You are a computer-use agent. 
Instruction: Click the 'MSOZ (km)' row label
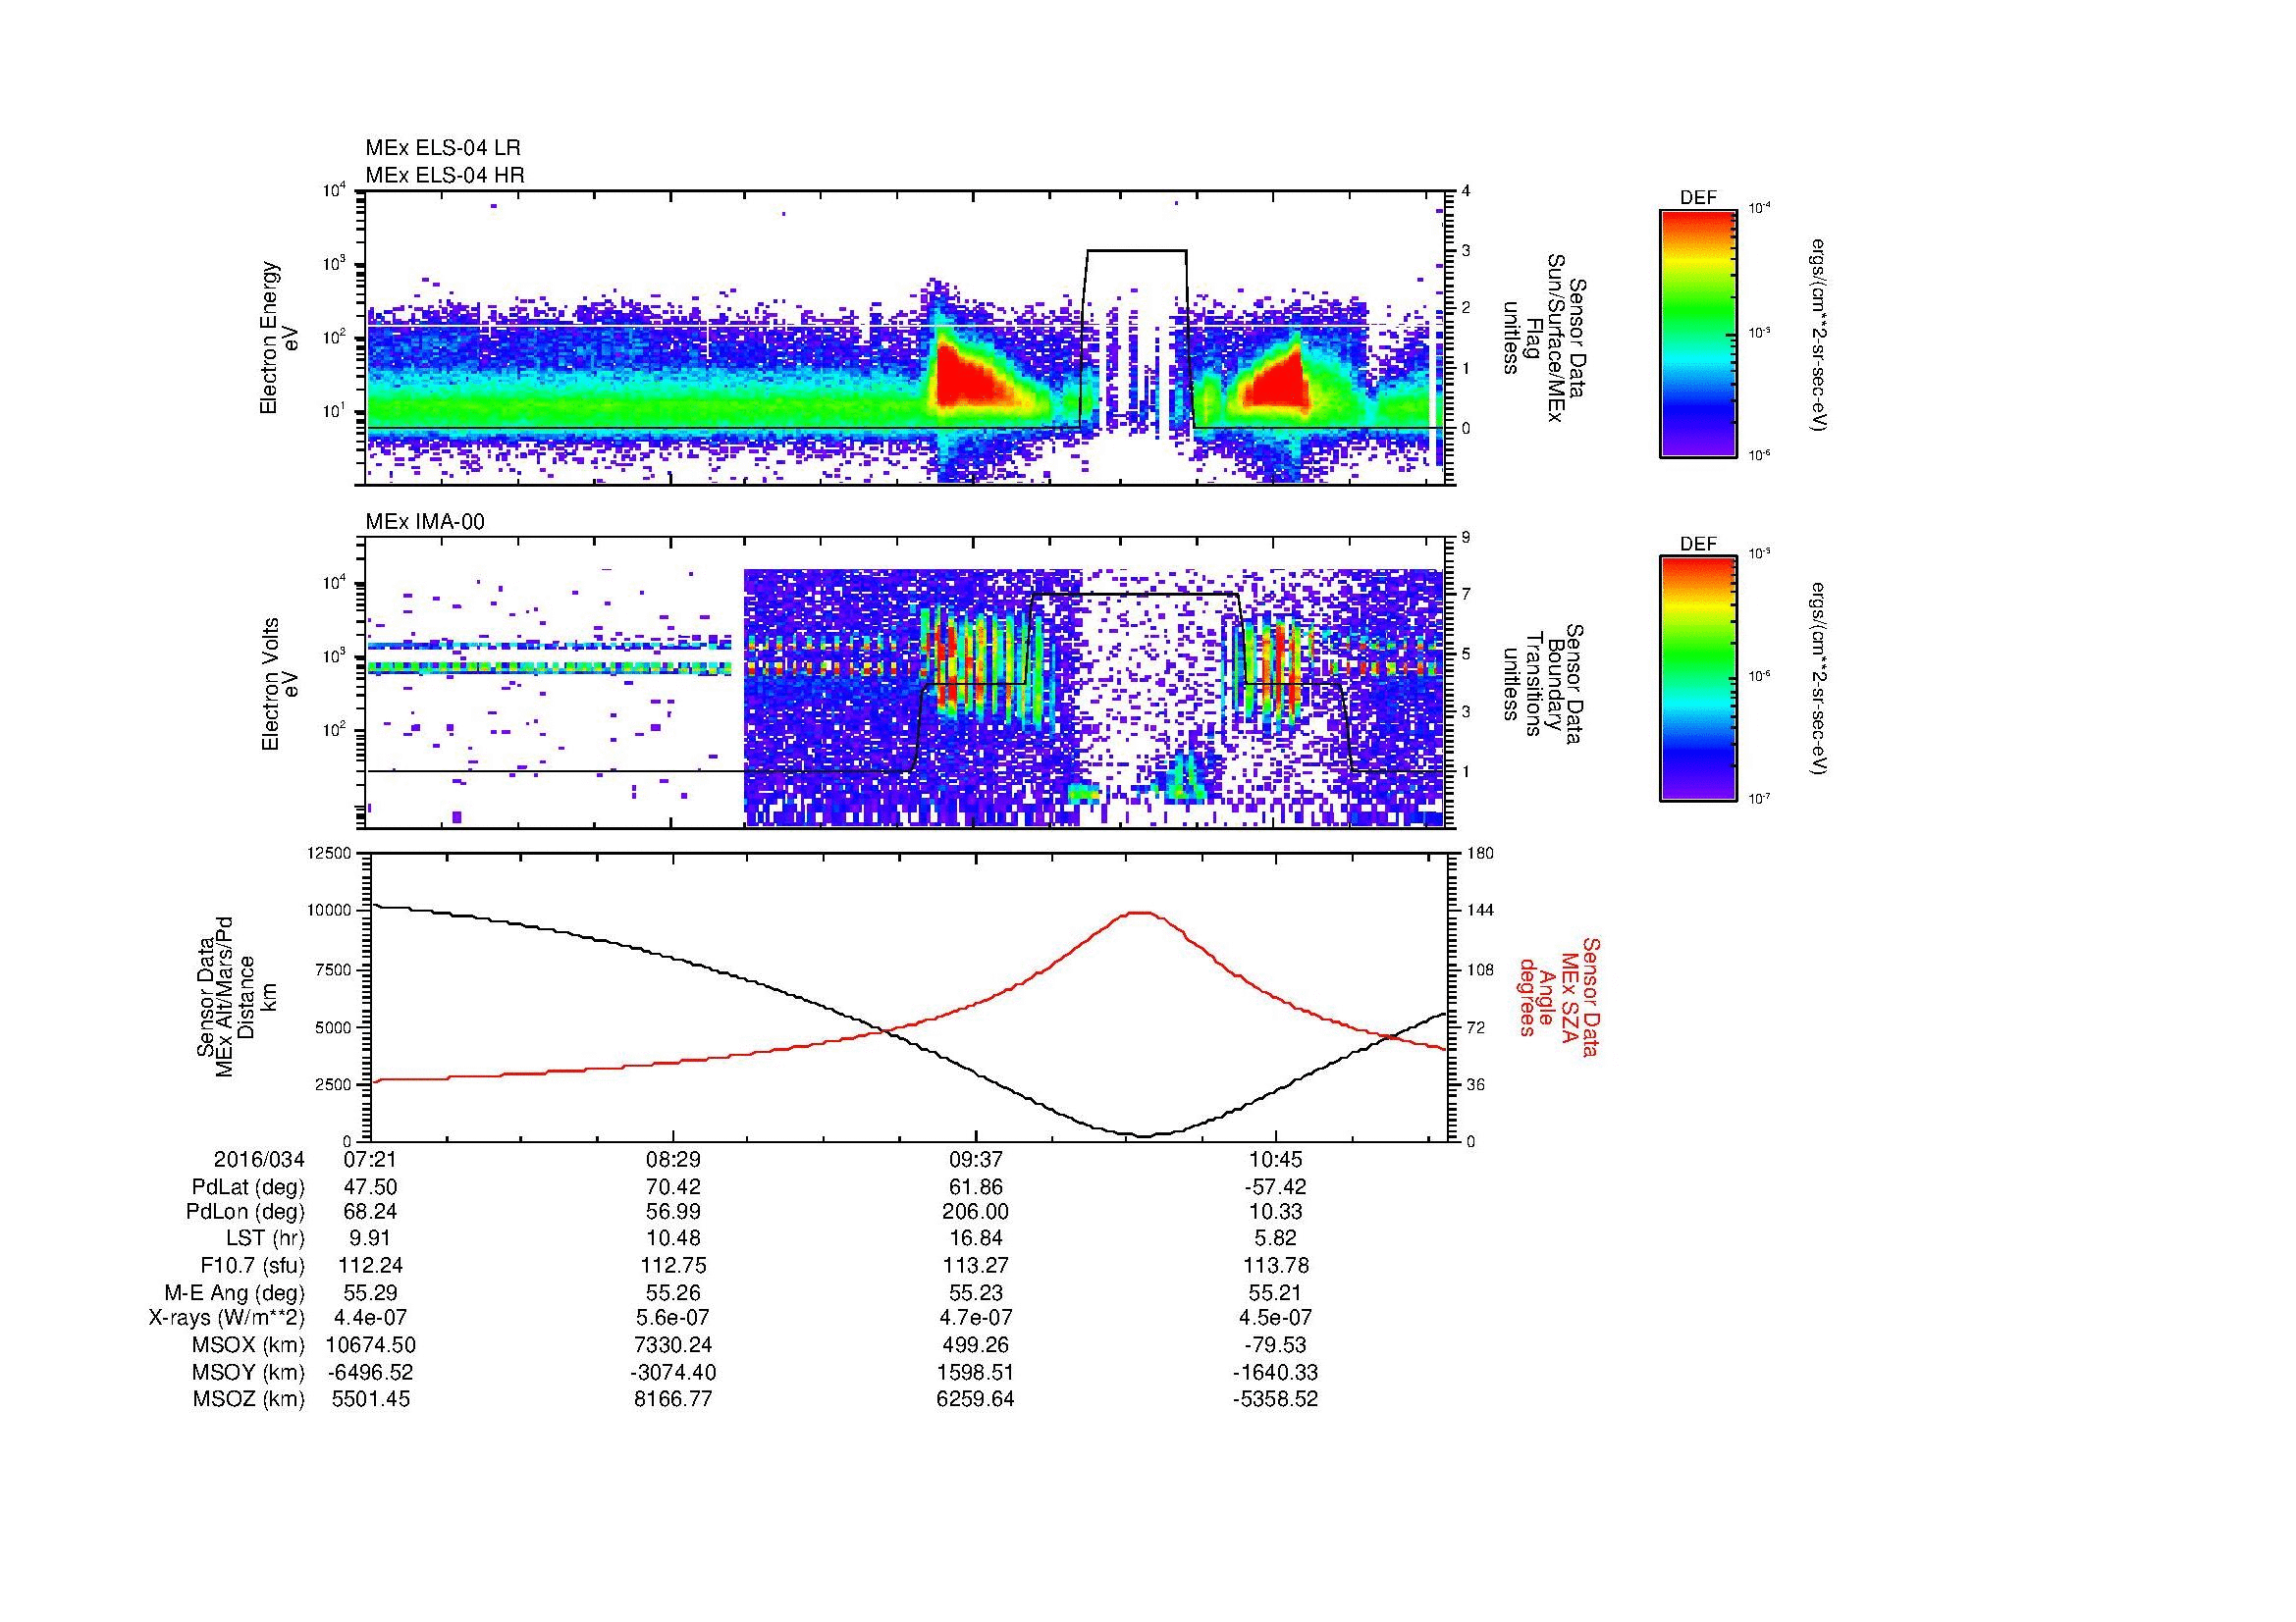click(249, 1399)
